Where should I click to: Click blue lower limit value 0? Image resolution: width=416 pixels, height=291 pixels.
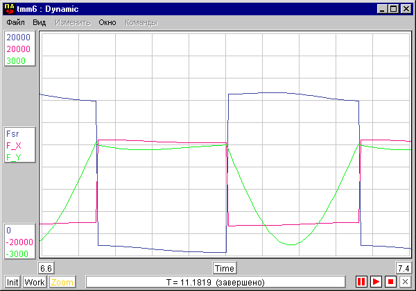9,230
